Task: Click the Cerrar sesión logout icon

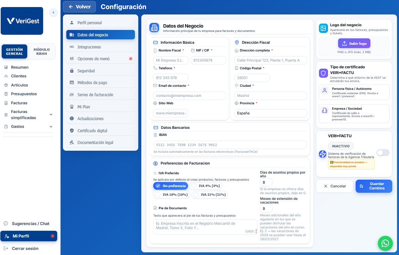Action: pyautogui.click(x=6, y=248)
